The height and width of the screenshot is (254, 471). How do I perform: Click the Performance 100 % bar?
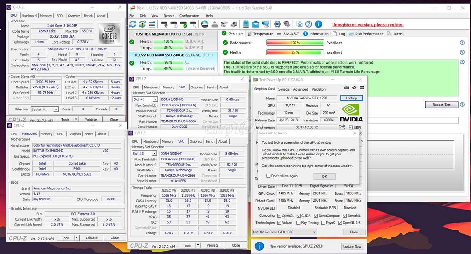click(295, 43)
